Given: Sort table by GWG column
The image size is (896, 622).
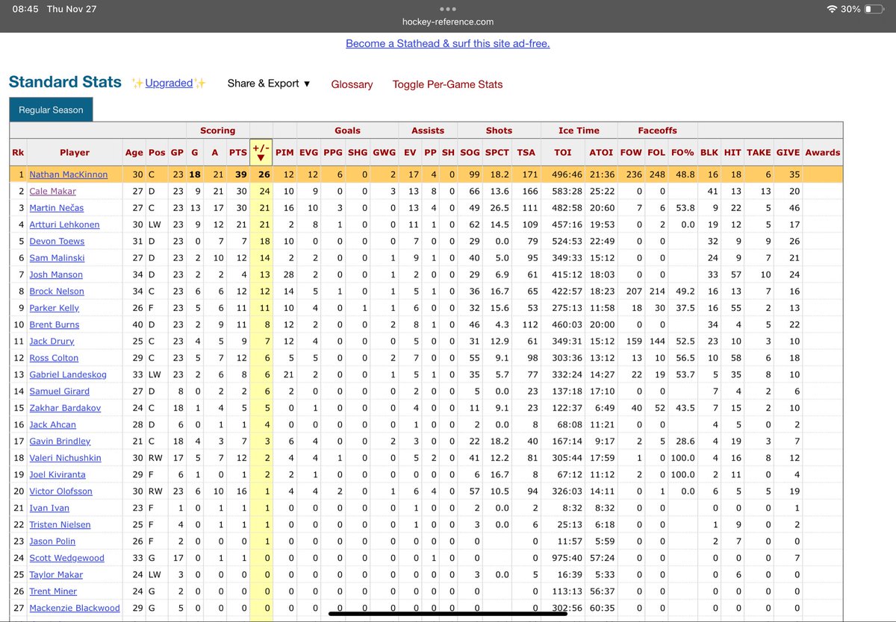Looking at the screenshot, I should [385, 152].
